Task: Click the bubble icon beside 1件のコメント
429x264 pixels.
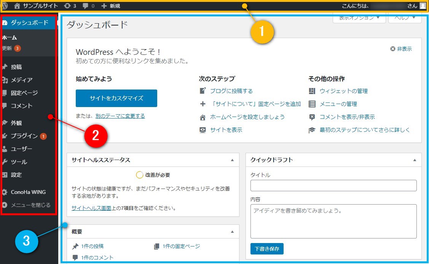Action: pyautogui.click(x=75, y=258)
